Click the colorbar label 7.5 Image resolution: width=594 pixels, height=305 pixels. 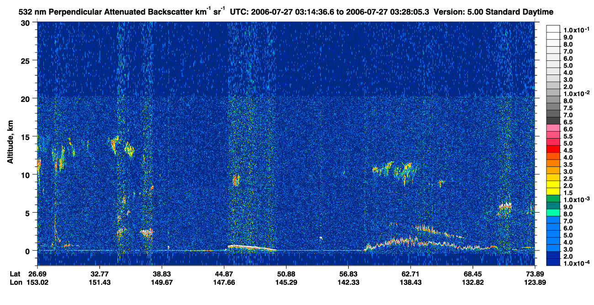[567, 108]
